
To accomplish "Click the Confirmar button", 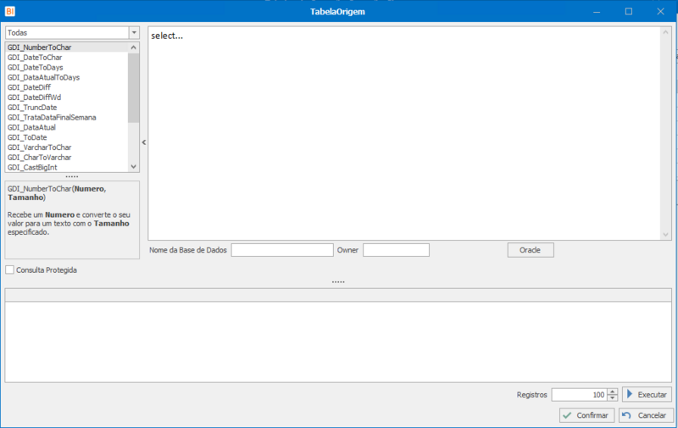I will [x=586, y=415].
